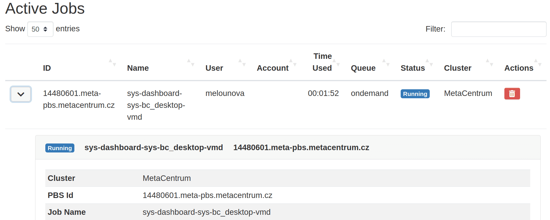Sort table by Status column
Screen dimensions: 550x220
(412, 68)
